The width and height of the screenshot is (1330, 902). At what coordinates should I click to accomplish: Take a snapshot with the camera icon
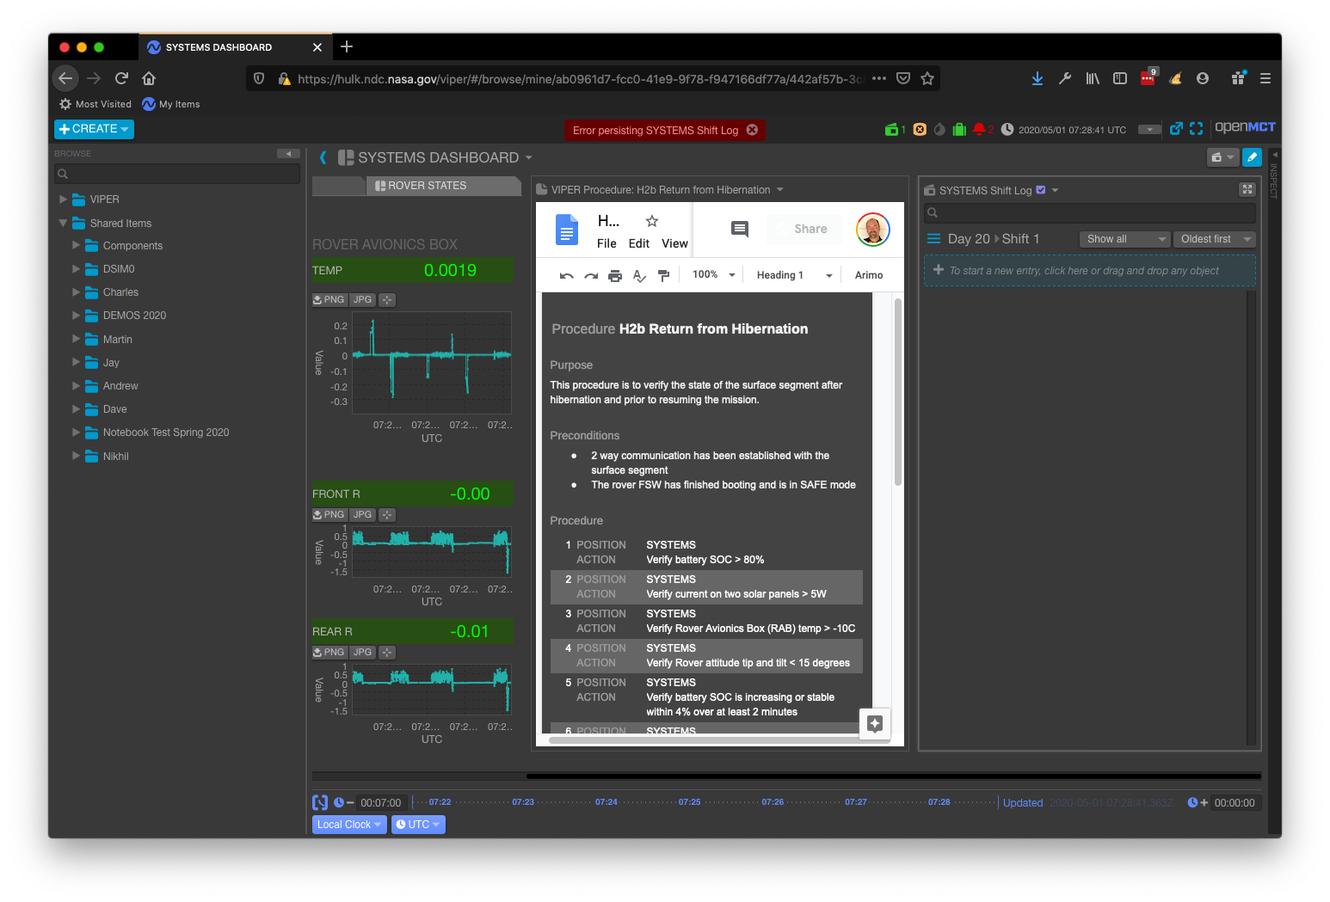(x=1218, y=157)
